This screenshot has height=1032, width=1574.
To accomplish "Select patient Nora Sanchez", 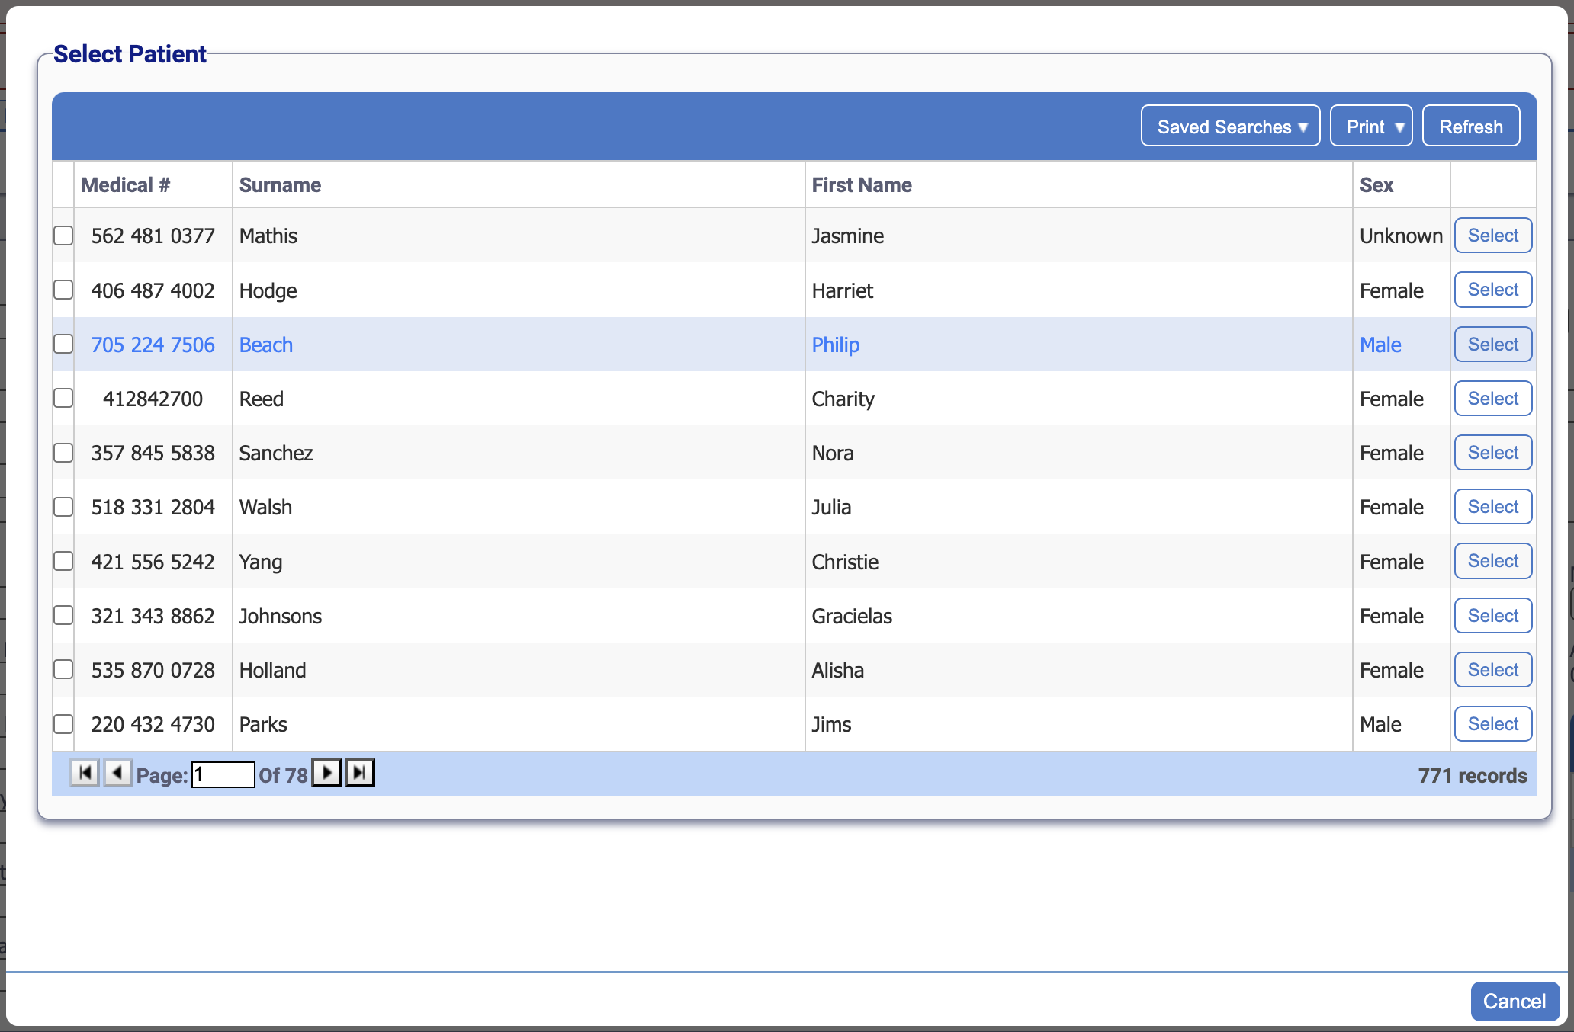I will pyautogui.click(x=1492, y=452).
